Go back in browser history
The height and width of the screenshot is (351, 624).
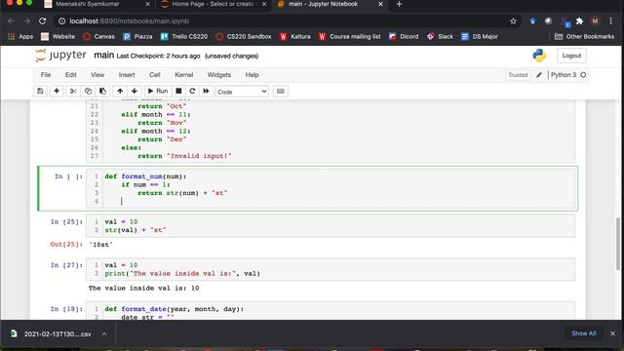coord(11,21)
